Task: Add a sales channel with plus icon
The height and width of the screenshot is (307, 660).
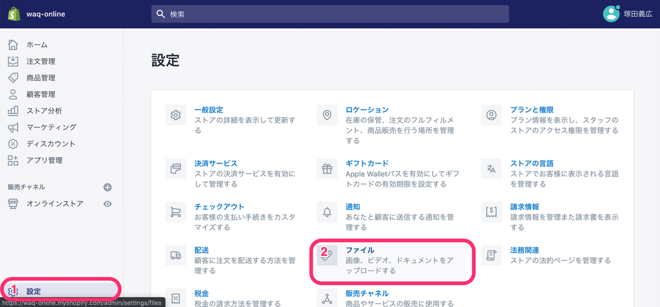Action: click(x=108, y=187)
